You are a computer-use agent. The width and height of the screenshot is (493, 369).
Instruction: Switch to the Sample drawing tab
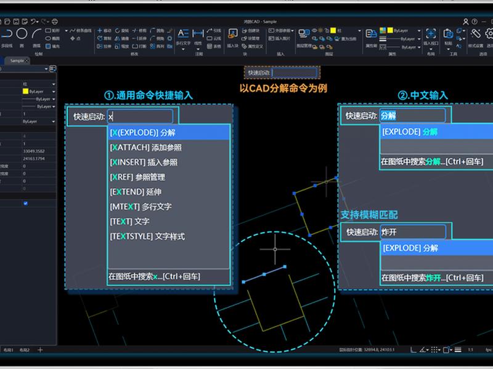(17, 60)
